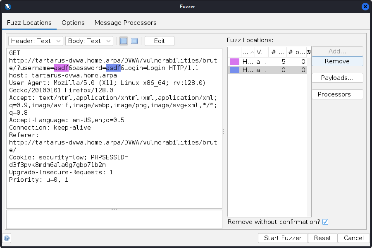The image size is (372, 248).
Task: Select the split header/body view icon
Action: point(124,41)
